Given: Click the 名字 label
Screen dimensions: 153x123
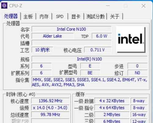Looking at the screenshot, I should (x=25, y=30).
